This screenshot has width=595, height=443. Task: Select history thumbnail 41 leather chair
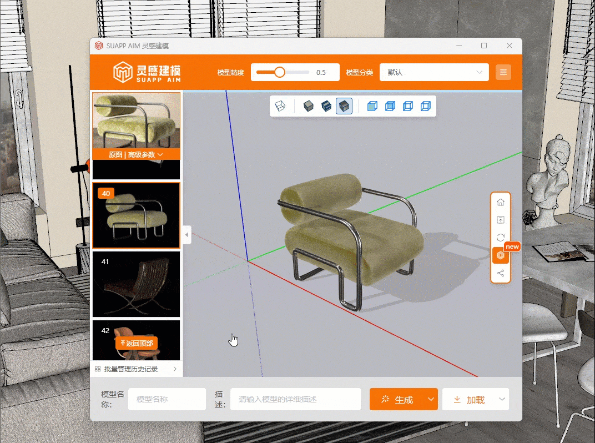tap(136, 284)
